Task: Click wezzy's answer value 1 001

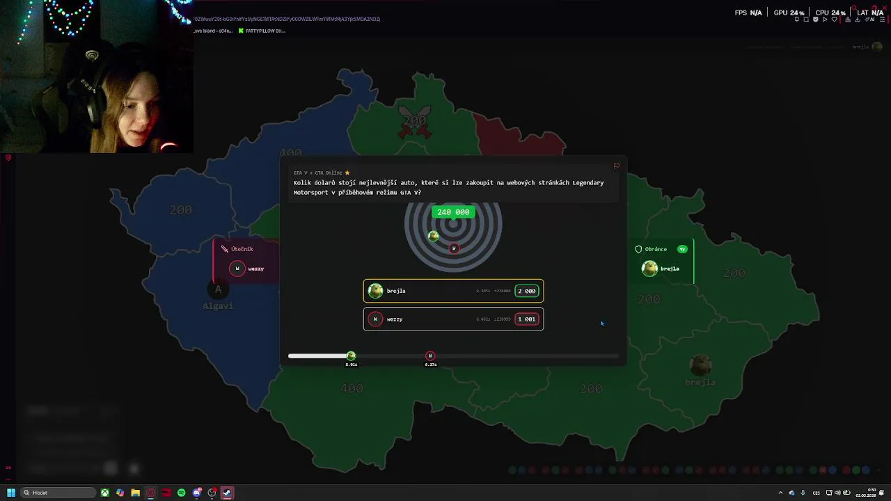Action: (x=527, y=319)
